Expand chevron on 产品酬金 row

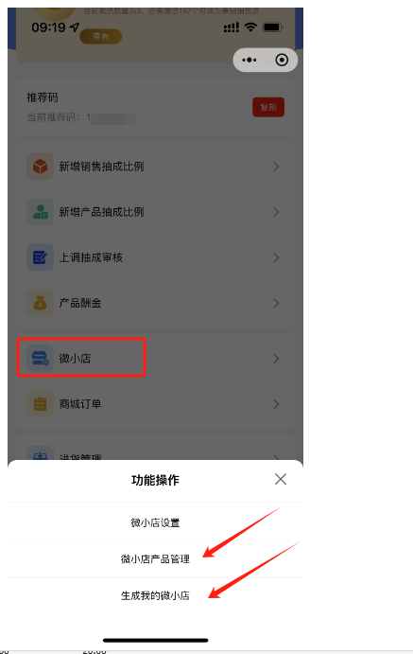pyautogui.click(x=276, y=303)
